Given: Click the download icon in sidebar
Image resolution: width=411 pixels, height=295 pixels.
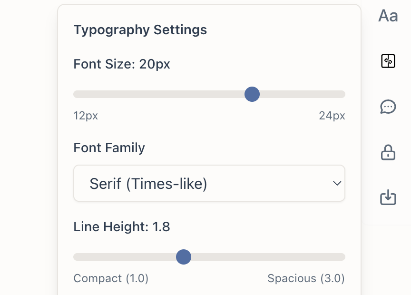Looking at the screenshot, I should click(388, 198).
